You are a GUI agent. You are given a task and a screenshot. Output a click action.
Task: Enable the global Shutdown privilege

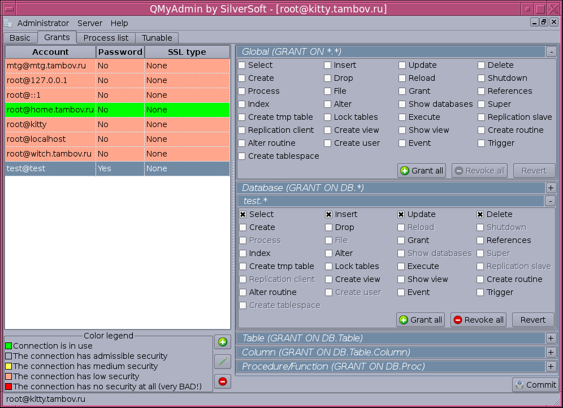(482, 79)
